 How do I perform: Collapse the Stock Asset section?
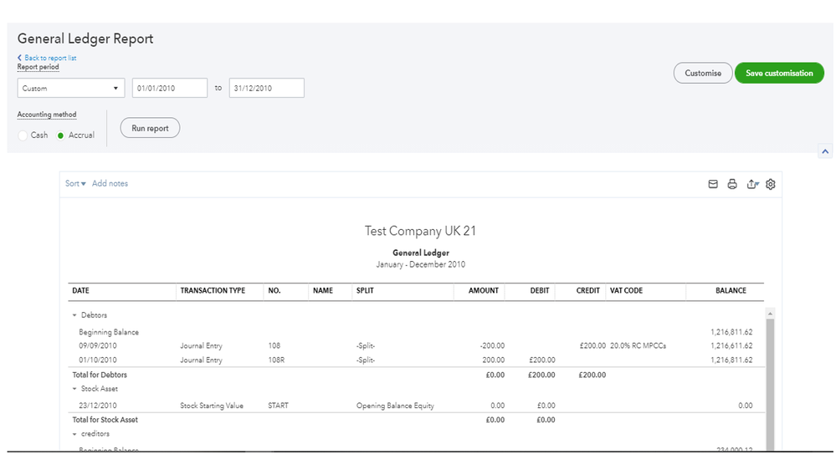[x=74, y=390]
